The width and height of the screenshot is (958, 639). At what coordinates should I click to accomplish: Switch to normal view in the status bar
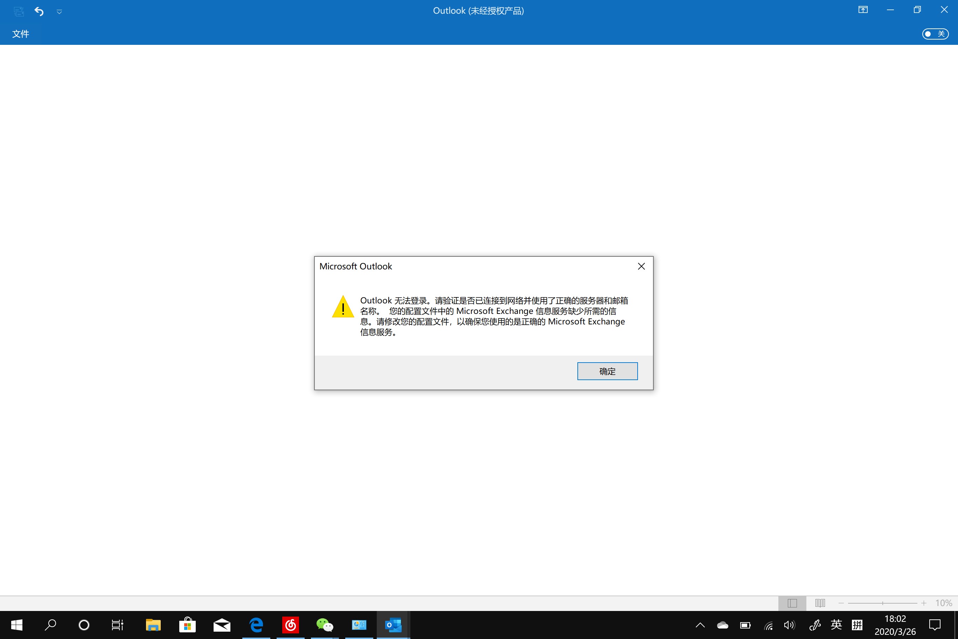click(792, 603)
